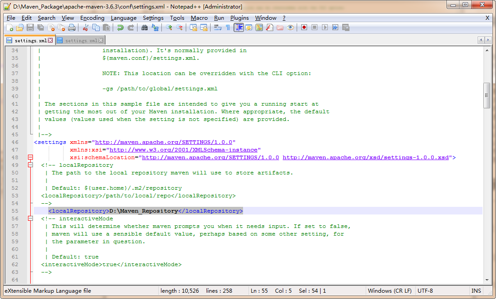Follow the settings-1.0.0.xsd link
The height and width of the screenshot is (299, 496).
[366, 157]
